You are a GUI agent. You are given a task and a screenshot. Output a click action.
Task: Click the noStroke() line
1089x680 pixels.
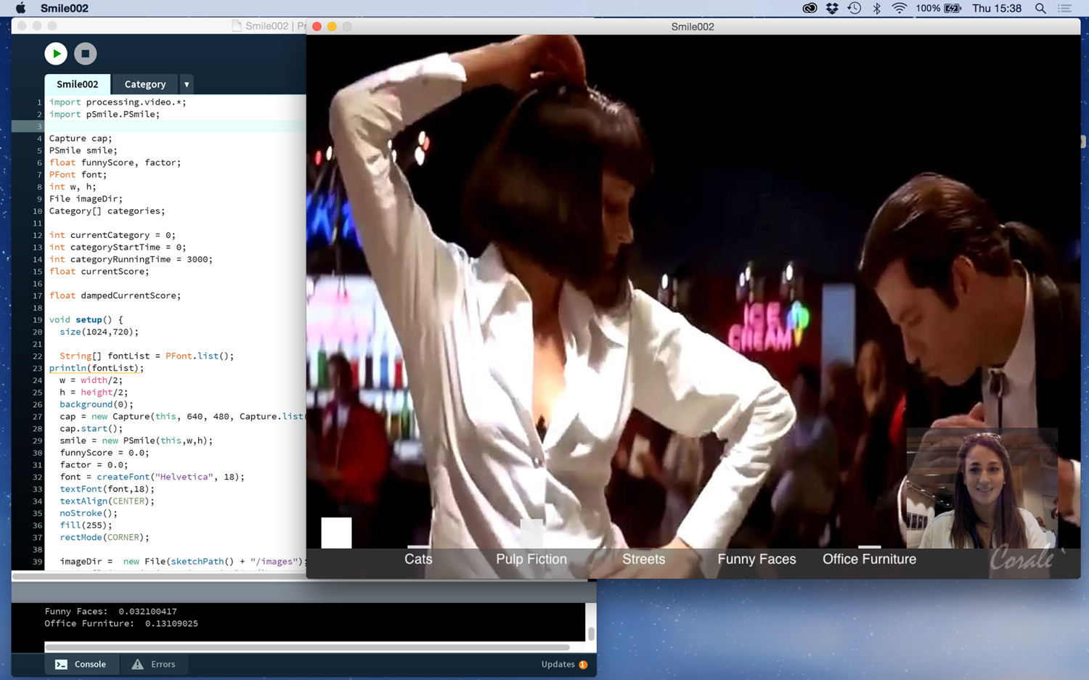tap(89, 513)
